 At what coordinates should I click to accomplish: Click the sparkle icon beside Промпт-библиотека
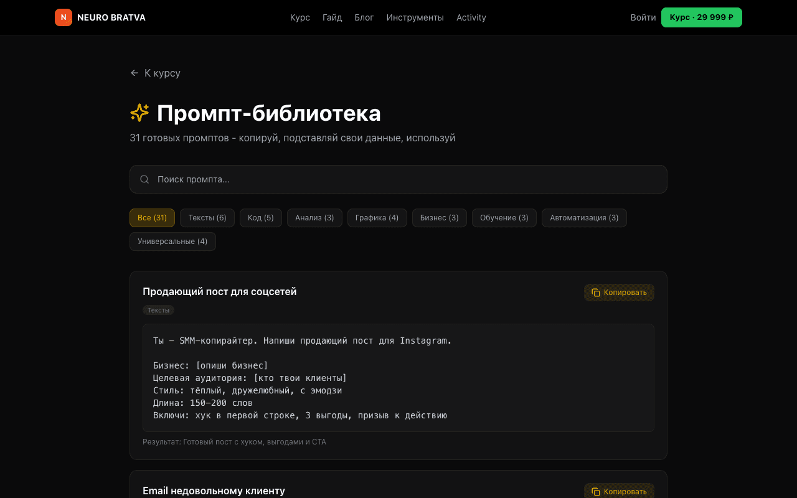[139, 113]
